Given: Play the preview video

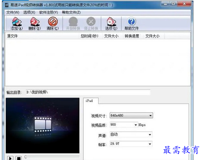Looking at the screenshot, I should 10,158.
